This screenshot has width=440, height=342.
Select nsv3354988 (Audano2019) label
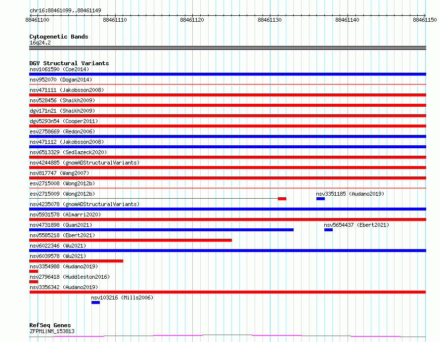coord(64,266)
